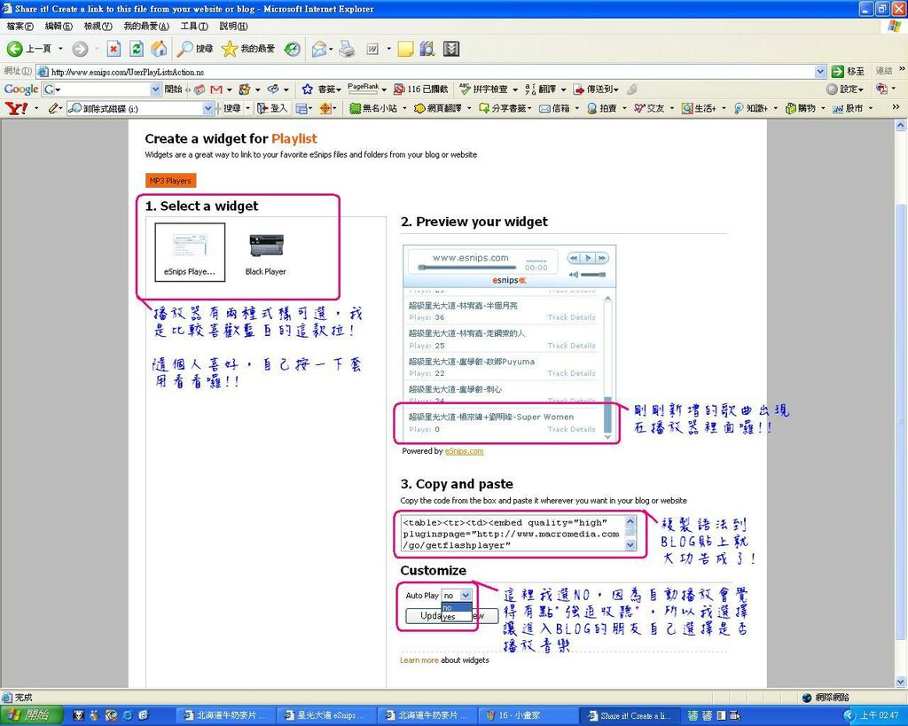
Task: Open the Auto Play dropdown arrow
Action: (466, 595)
